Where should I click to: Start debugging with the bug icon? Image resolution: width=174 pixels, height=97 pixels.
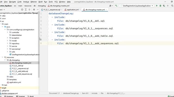(x=160, y=6)
